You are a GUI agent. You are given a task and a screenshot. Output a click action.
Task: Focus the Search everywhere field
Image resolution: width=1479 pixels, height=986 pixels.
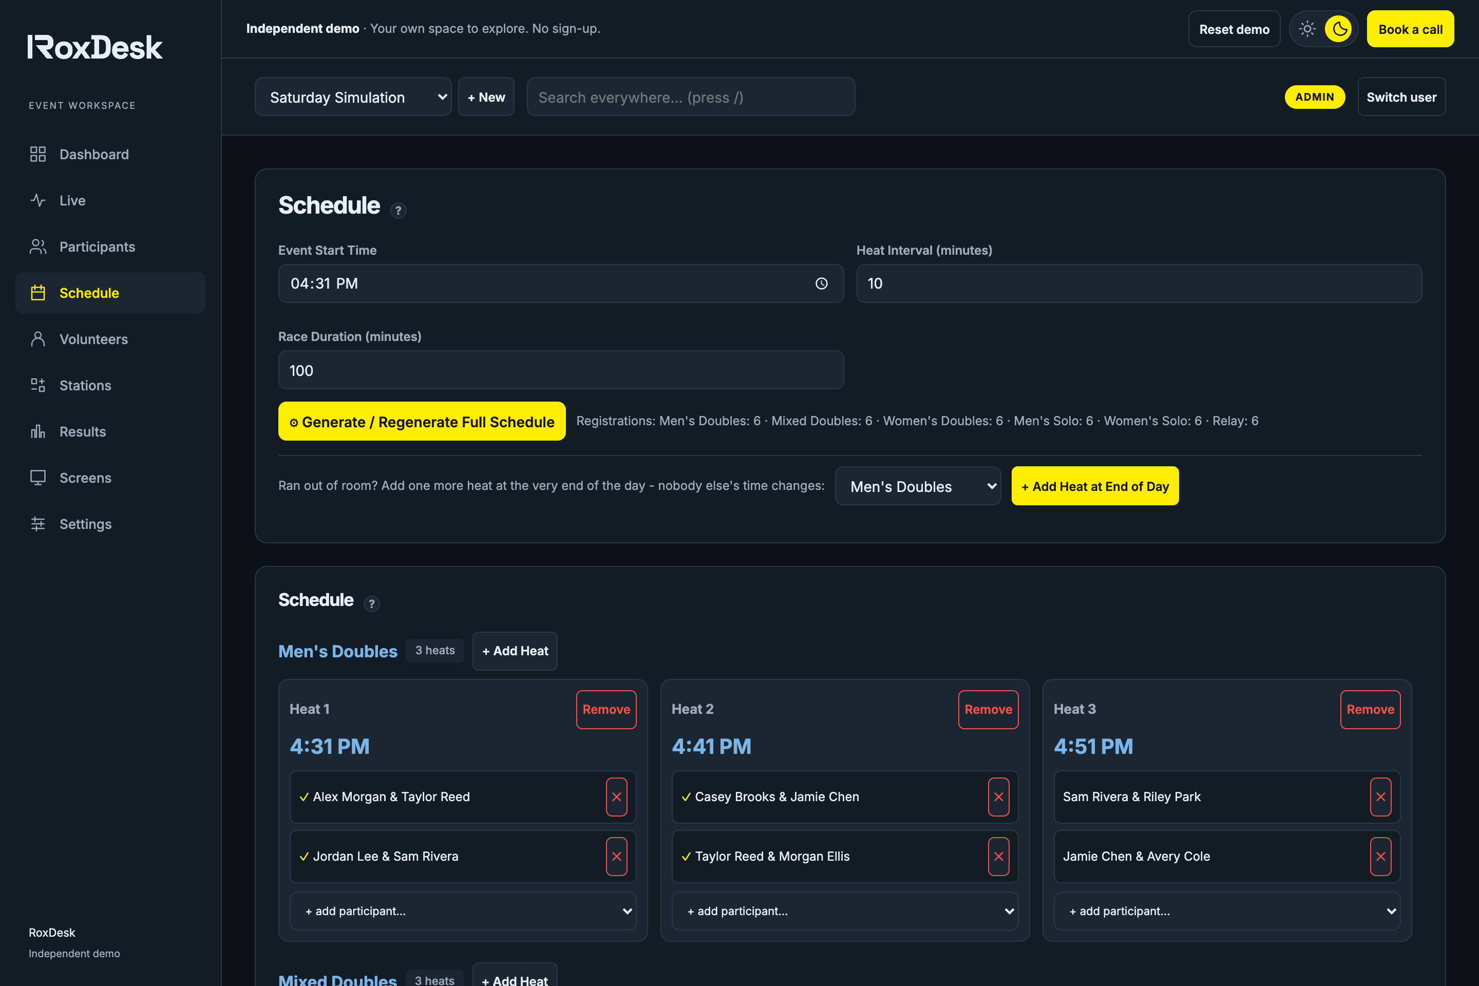(691, 97)
